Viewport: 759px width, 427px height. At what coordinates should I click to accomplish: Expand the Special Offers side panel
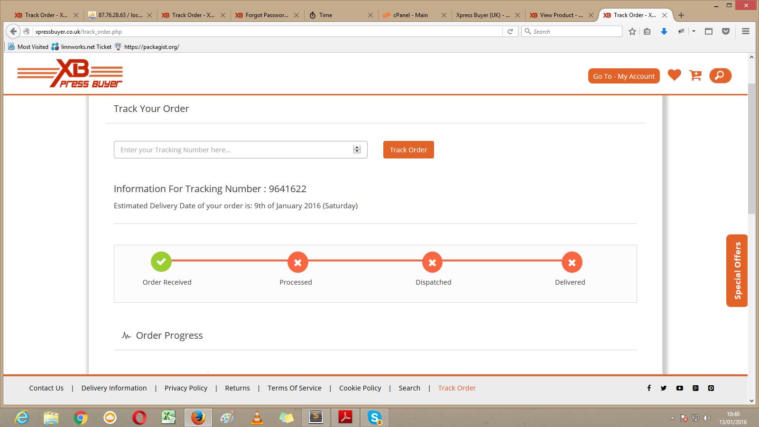[x=737, y=270]
